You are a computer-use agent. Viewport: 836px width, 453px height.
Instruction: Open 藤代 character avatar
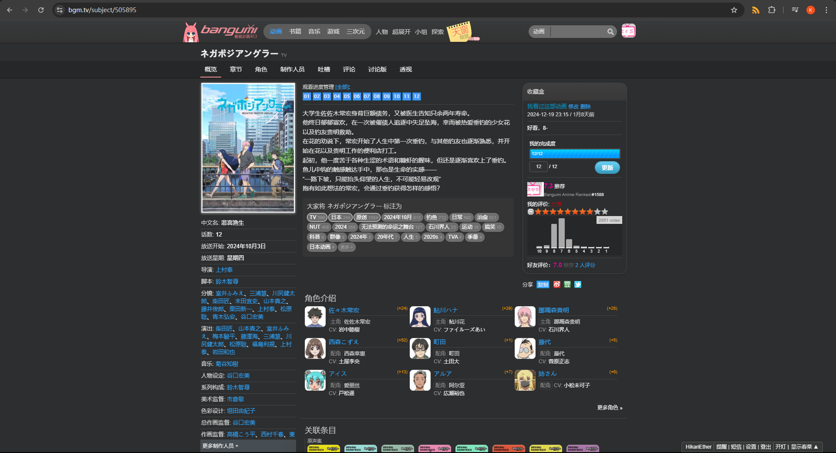pyautogui.click(x=525, y=348)
